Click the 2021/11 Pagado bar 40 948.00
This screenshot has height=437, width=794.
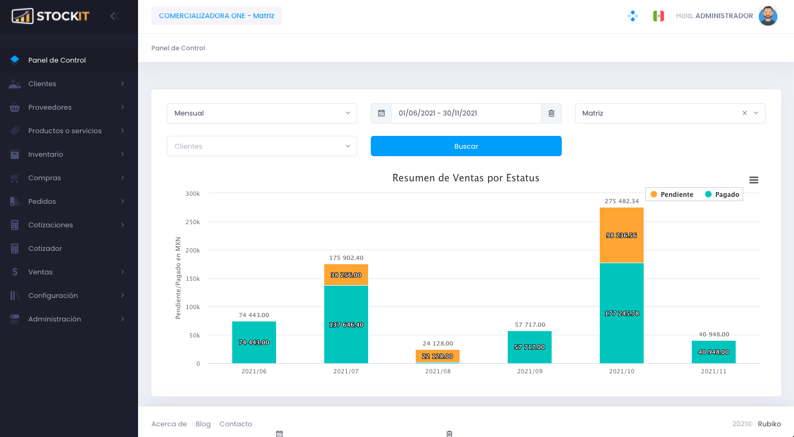(x=714, y=352)
